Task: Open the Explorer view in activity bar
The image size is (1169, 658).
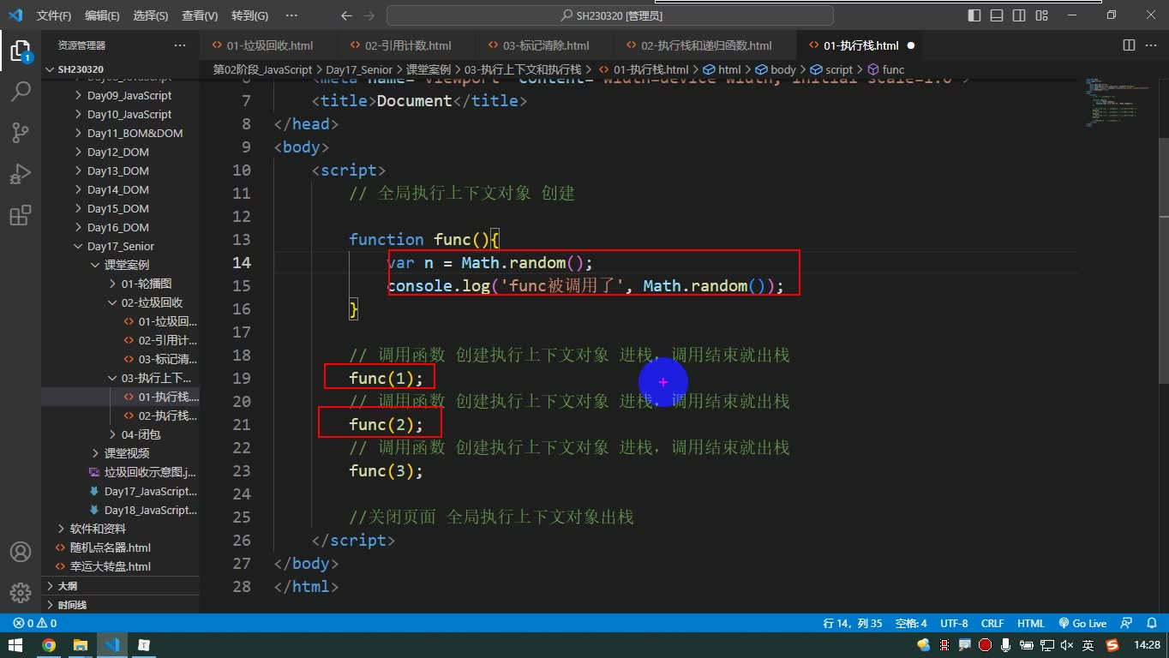Action: pyautogui.click(x=21, y=51)
